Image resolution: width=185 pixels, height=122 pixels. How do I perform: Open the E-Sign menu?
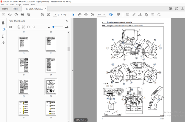[18, 4]
